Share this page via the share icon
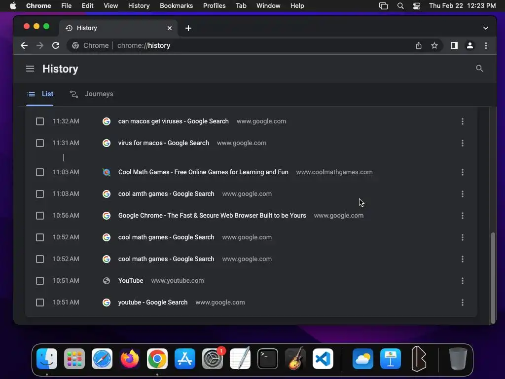The width and height of the screenshot is (505, 379). 418,45
